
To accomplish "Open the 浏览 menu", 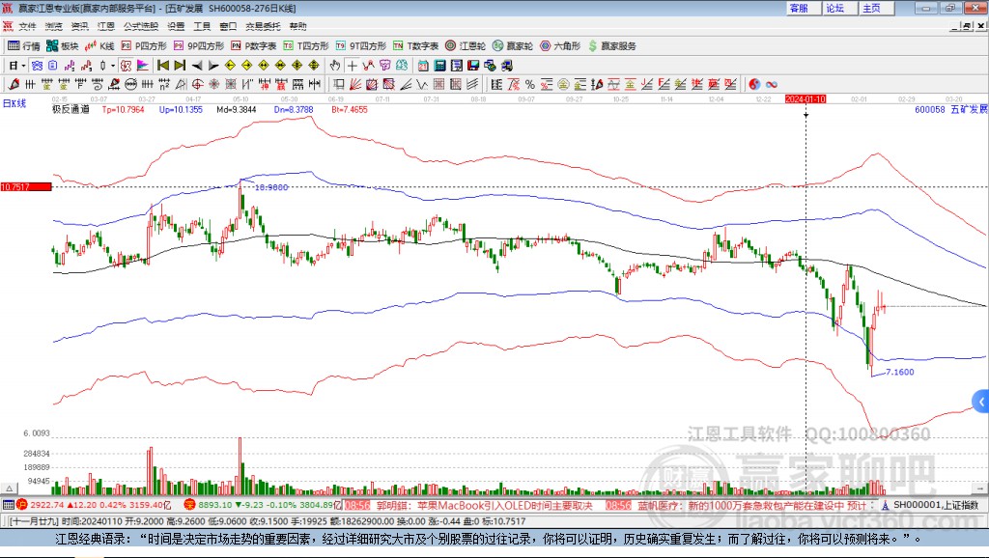I will (54, 26).
